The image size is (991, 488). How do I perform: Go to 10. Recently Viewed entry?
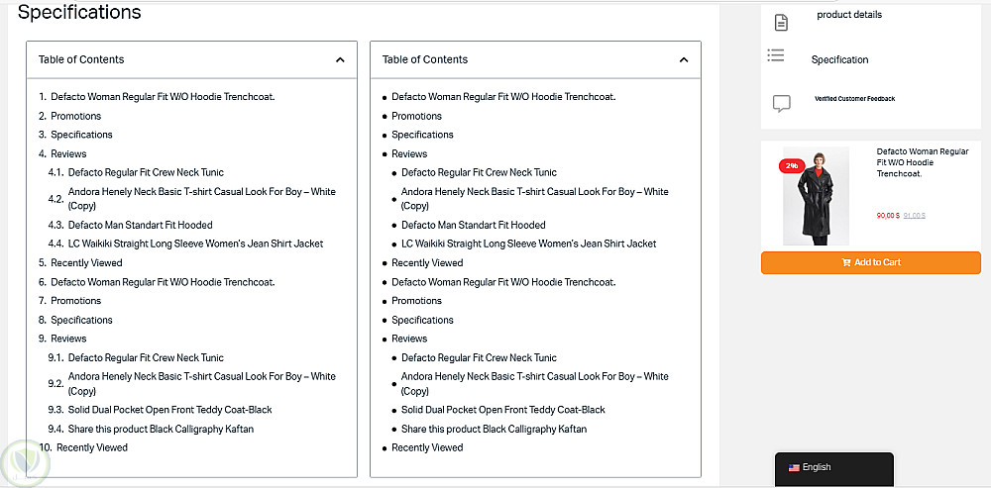[x=91, y=448]
